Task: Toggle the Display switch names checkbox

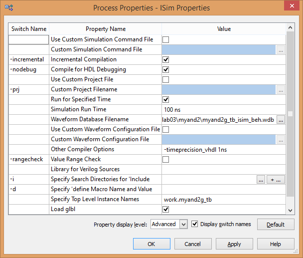Action: pos(194,224)
